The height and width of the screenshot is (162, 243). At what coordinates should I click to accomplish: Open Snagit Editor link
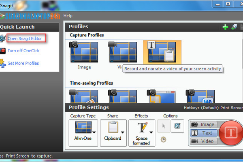pos(25,38)
